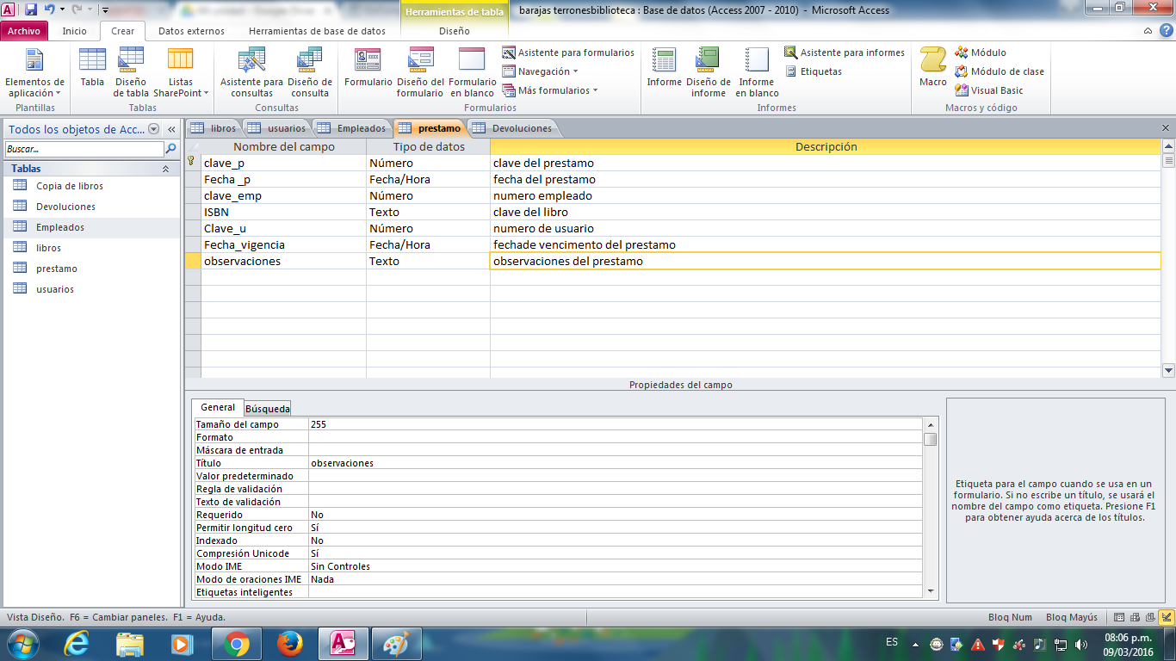
Task: Click the Archivo button
Action: pyautogui.click(x=24, y=31)
